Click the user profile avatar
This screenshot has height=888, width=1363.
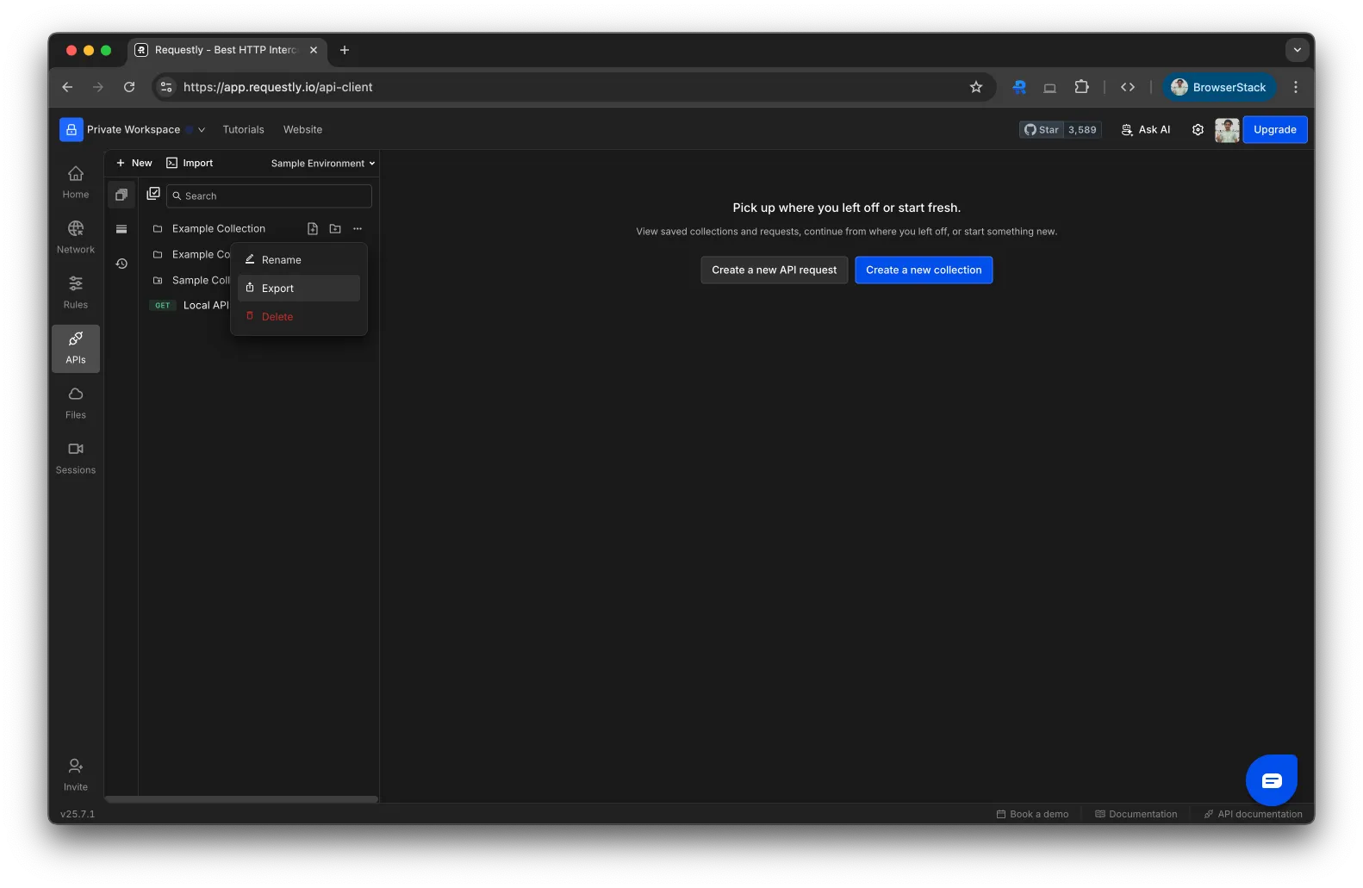click(x=1227, y=129)
